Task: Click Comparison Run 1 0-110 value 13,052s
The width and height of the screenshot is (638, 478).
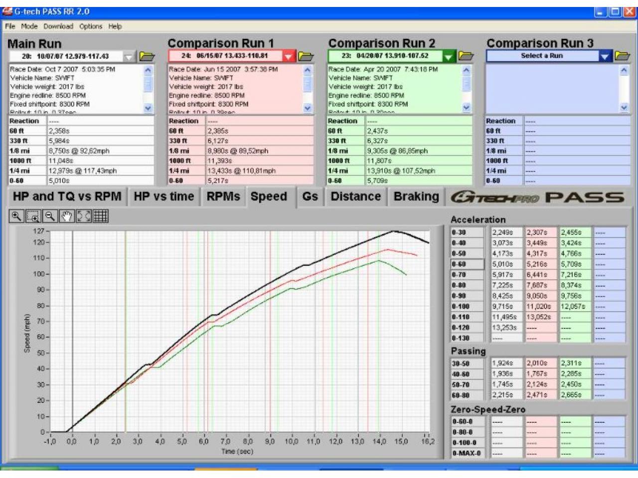Action: click(x=541, y=317)
